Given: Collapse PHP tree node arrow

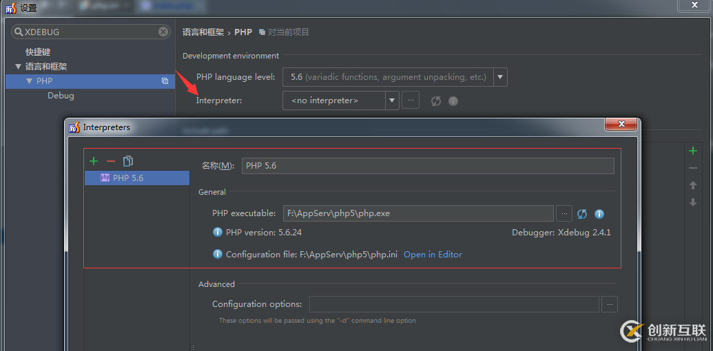Looking at the screenshot, I should coord(29,81).
